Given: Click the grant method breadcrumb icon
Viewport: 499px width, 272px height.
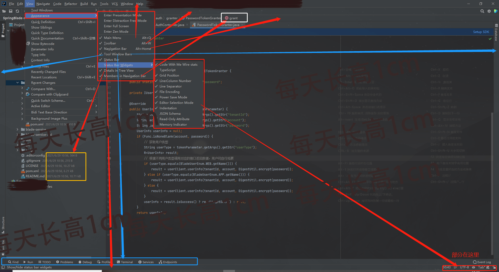Looking at the screenshot, I should click(227, 18).
